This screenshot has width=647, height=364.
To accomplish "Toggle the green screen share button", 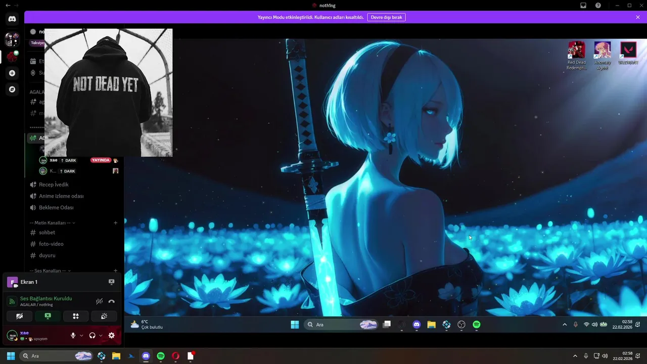I will click(48, 316).
